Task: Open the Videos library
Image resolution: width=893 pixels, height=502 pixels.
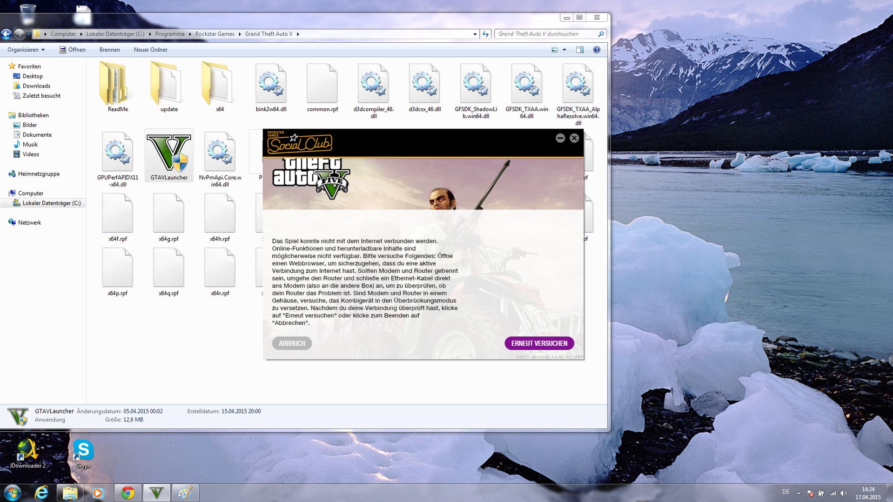Action: tap(31, 154)
